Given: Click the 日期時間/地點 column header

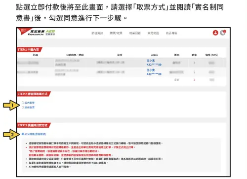Looking at the screenshot, I should point(75,55).
